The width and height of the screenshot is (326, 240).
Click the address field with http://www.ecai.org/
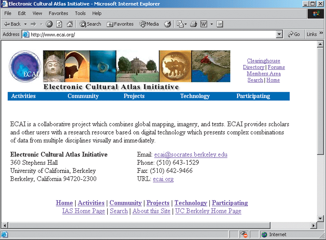click(153, 34)
